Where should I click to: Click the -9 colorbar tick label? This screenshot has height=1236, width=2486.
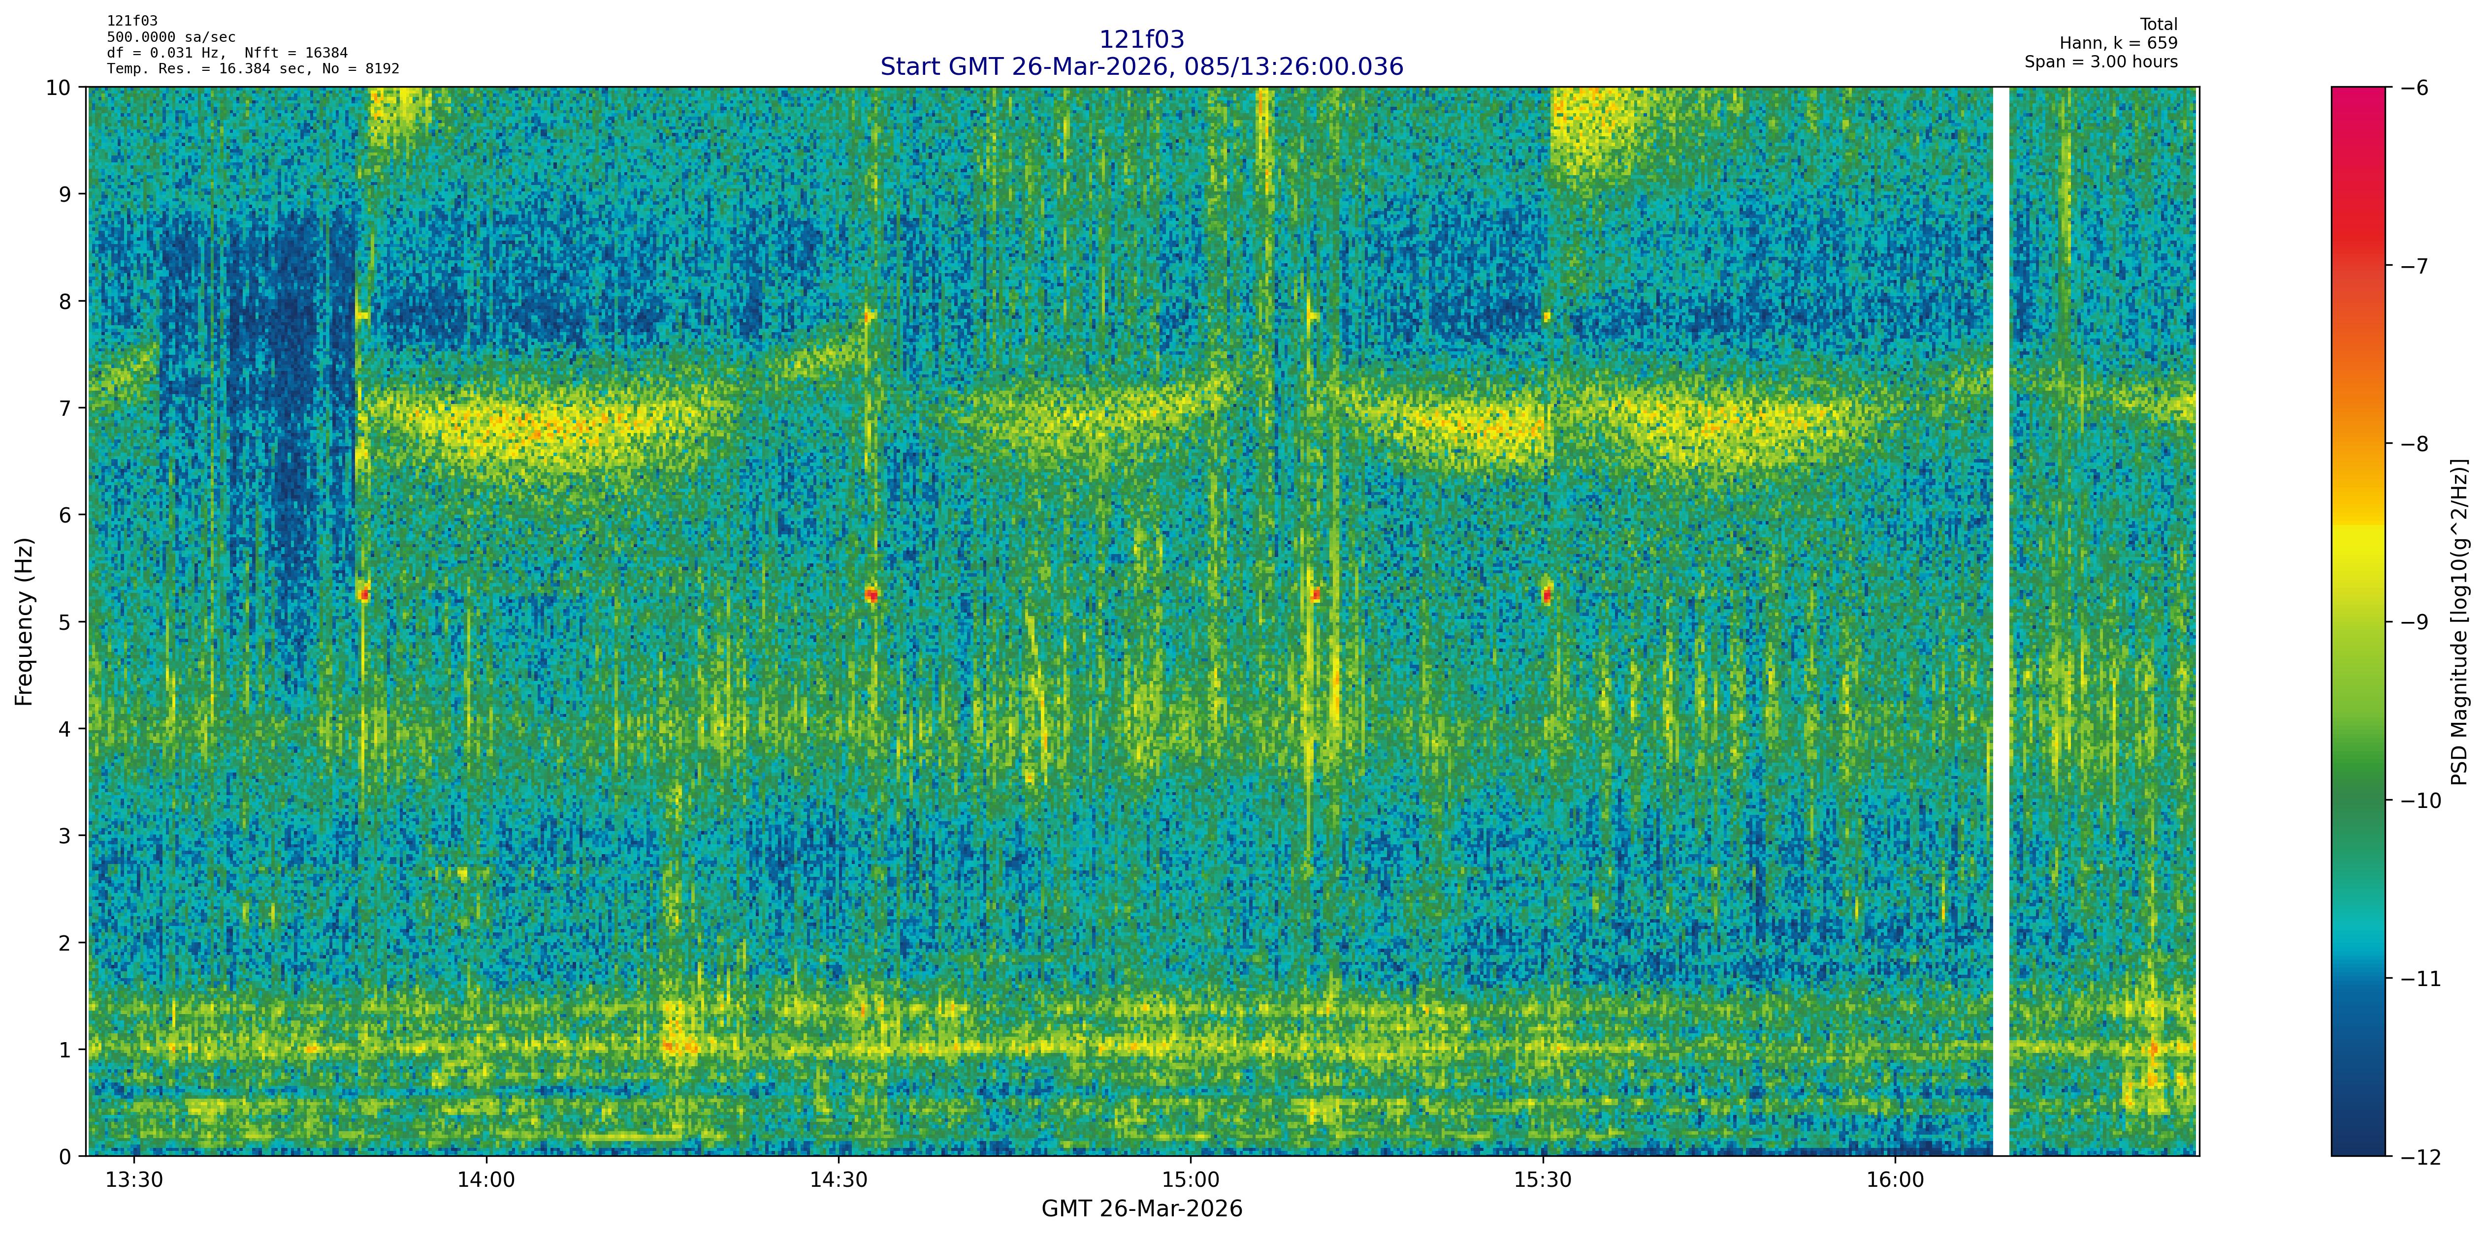point(2413,622)
